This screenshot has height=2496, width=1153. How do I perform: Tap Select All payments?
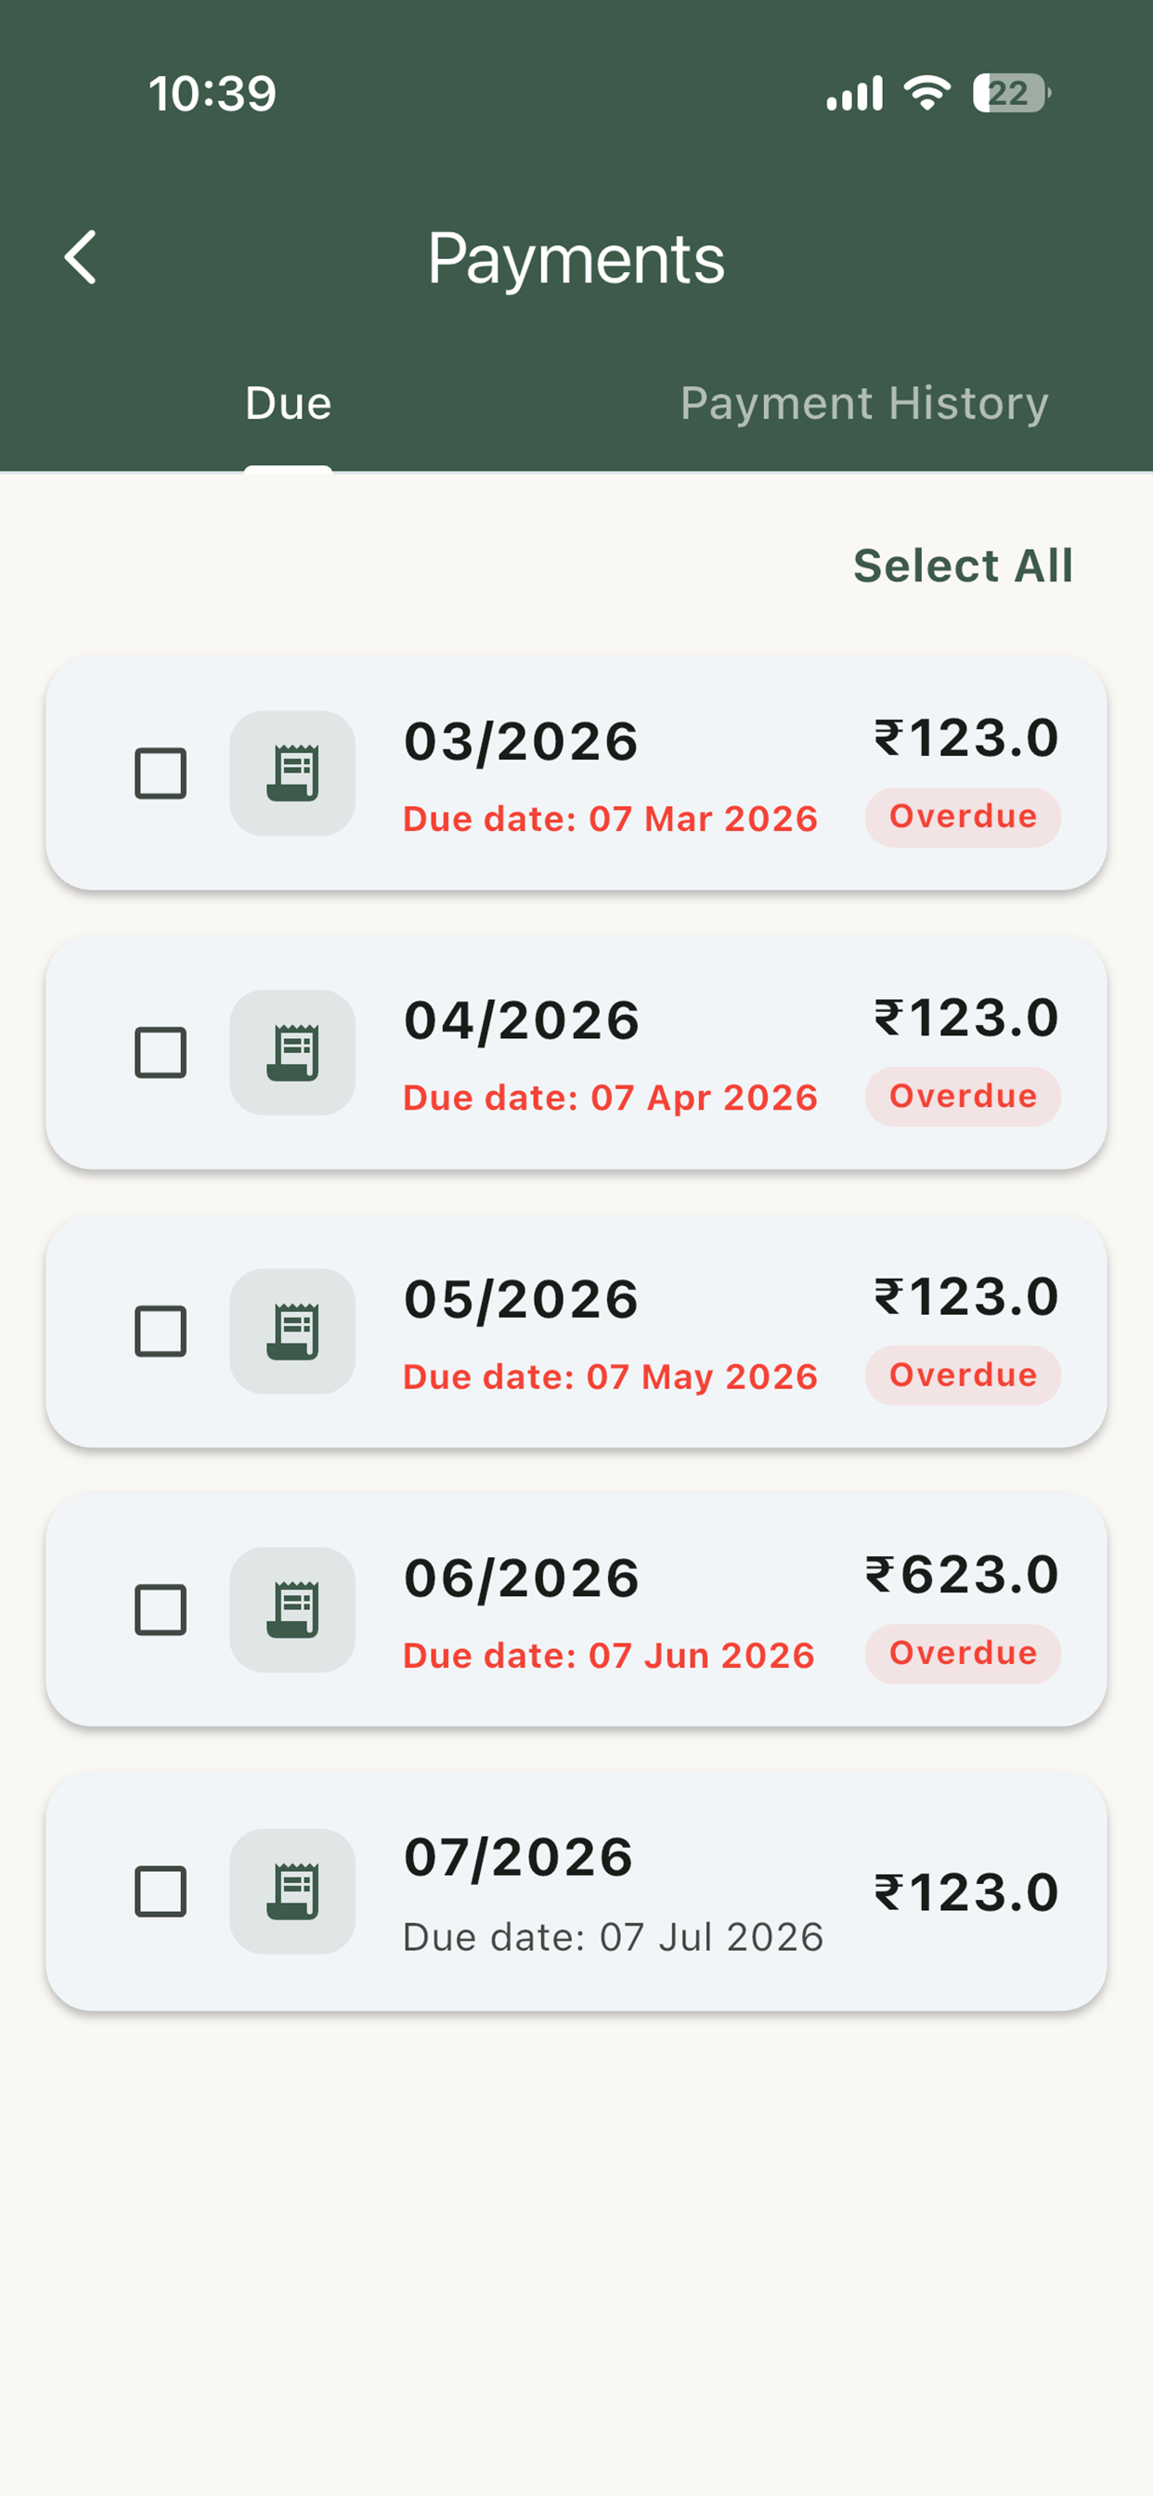click(963, 565)
